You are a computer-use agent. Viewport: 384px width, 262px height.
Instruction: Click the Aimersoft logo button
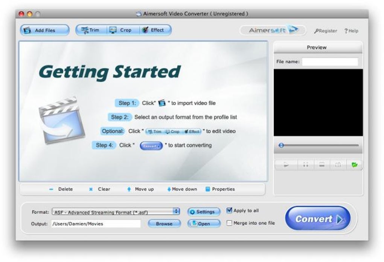tap(273, 30)
